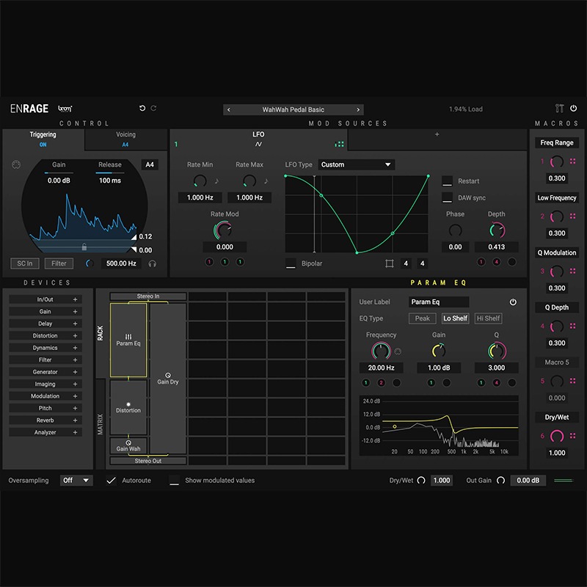
Task: Switch to the Triggering tab
Action: pos(43,139)
